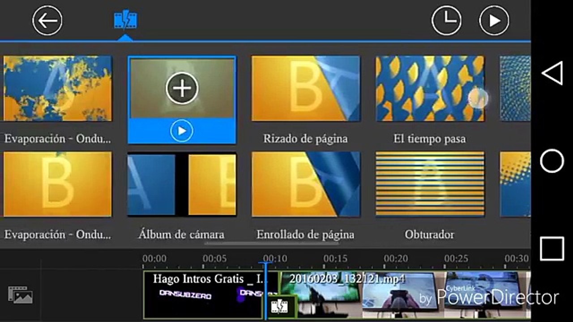Click the Álbum de cámara label
The height and width of the screenshot is (322, 573).
[x=181, y=234]
